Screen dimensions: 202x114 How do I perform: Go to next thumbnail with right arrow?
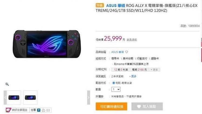click(89, 98)
